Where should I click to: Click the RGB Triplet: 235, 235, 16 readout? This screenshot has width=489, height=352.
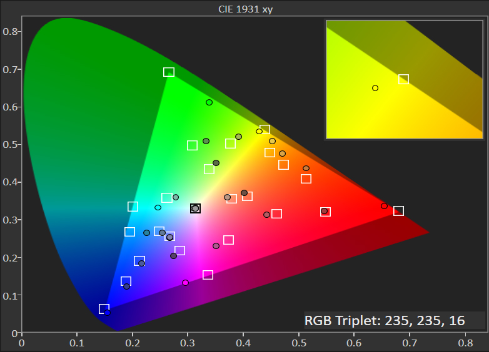[385, 320]
